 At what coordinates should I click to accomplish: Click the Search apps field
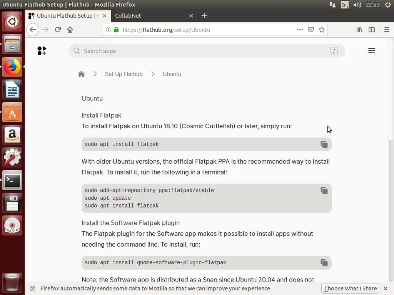coord(207,51)
